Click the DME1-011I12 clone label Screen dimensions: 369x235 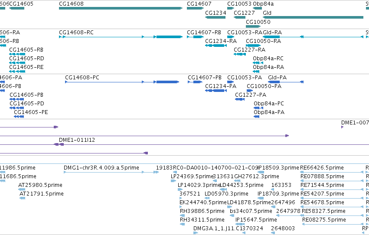(x=77, y=140)
